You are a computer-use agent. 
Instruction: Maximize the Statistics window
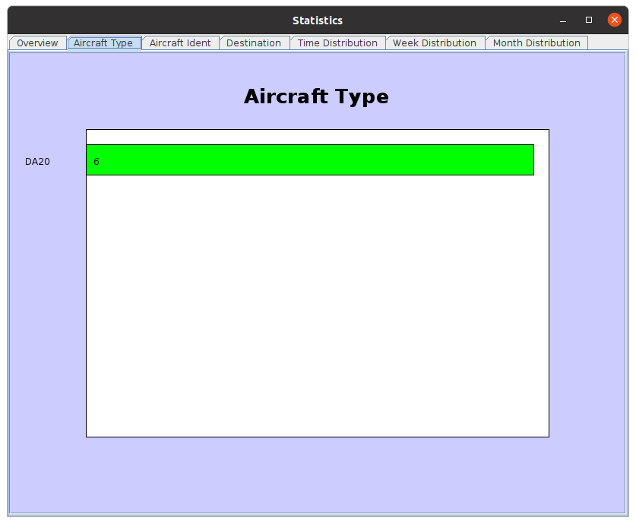point(589,21)
